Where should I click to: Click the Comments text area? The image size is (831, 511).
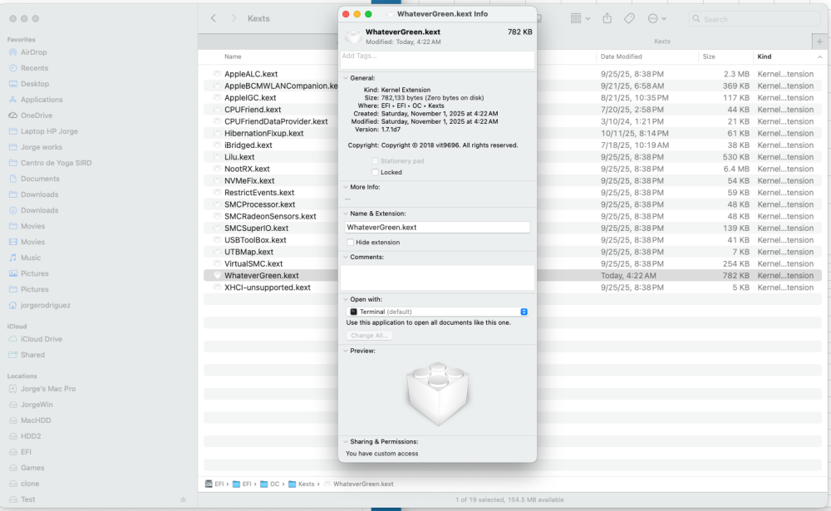click(x=437, y=278)
